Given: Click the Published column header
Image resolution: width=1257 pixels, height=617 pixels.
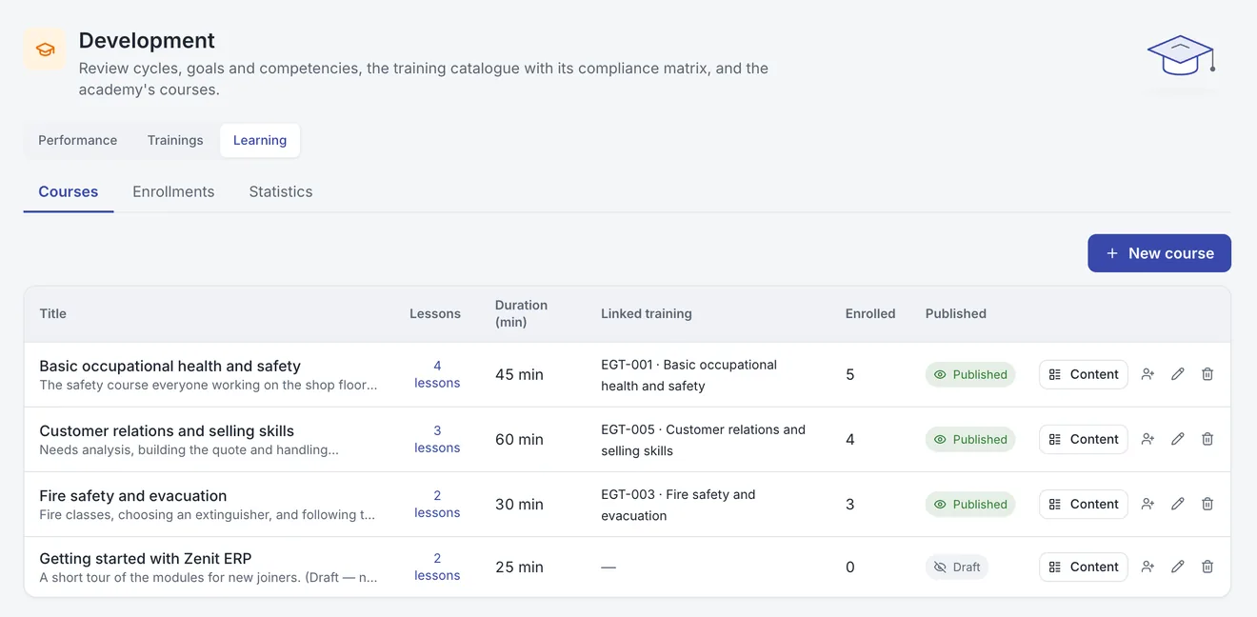Looking at the screenshot, I should 956,313.
